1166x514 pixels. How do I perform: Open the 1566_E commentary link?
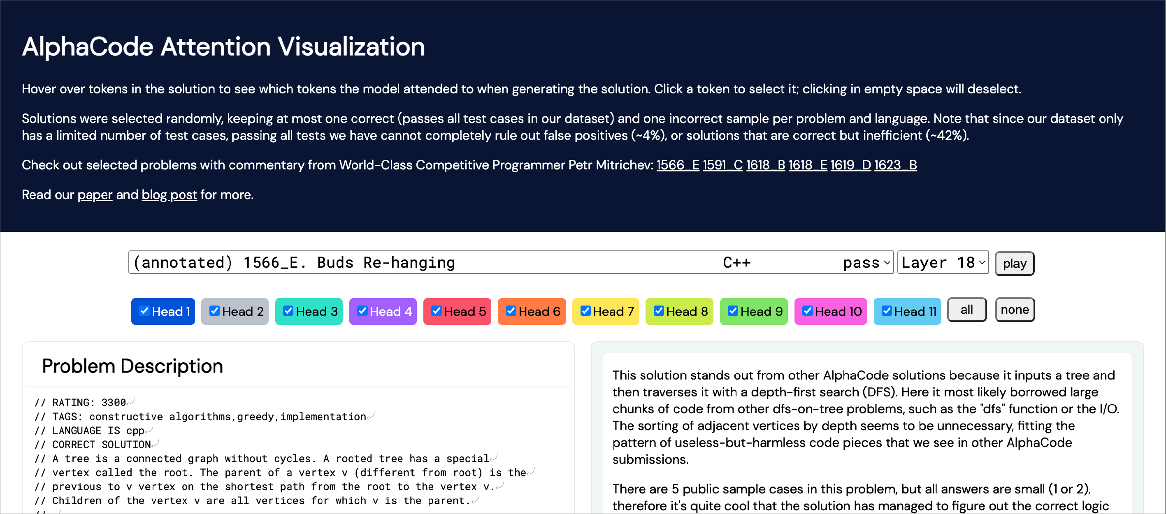coord(678,165)
